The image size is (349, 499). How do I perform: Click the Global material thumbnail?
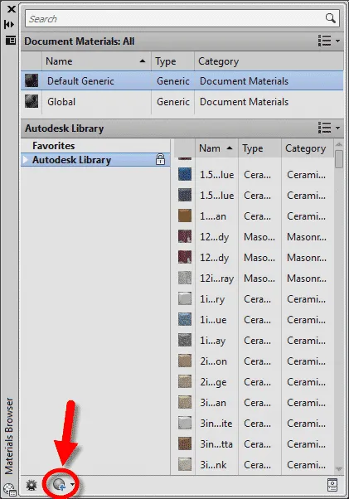point(32,101)
